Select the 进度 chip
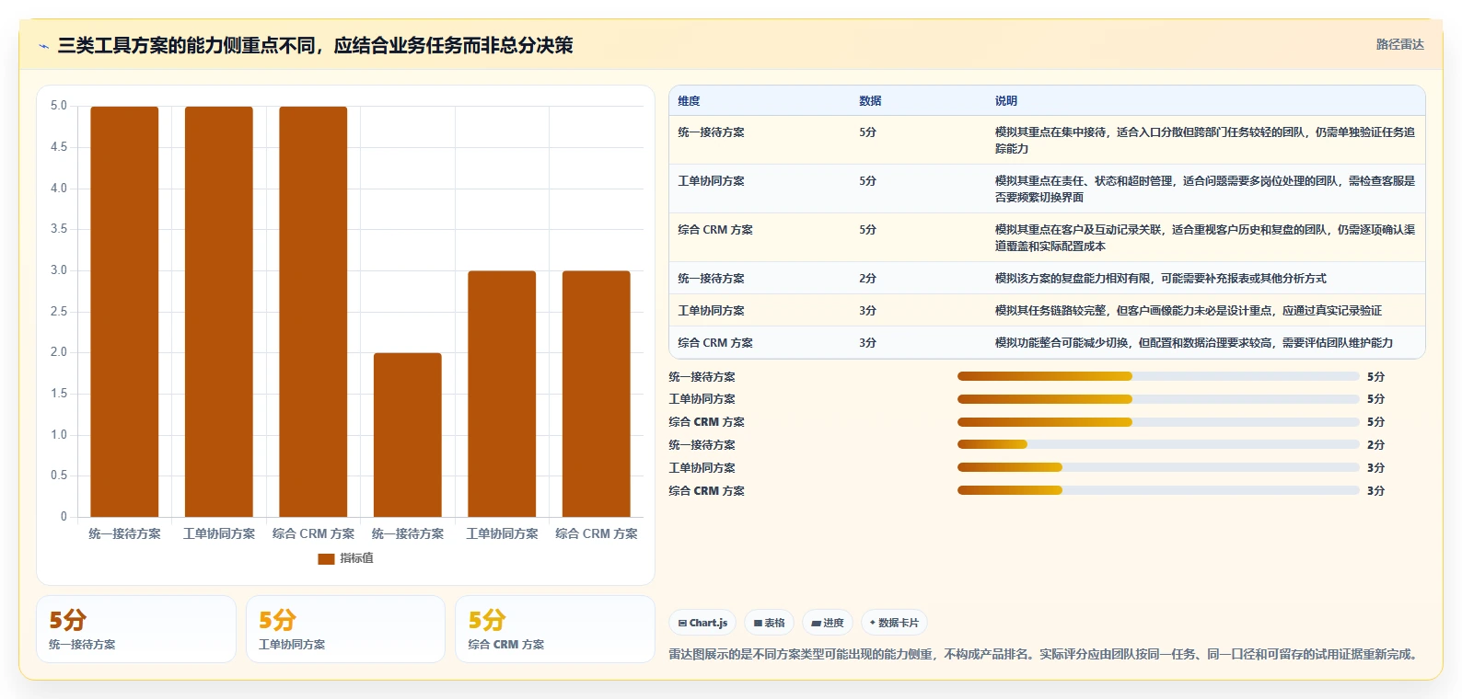This screenshot has height=699, width=1462. pyautogui.click(x=828, y=623)
